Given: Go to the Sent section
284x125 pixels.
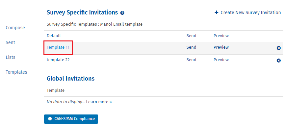Looking at the screenshot, I should point(11,42).
